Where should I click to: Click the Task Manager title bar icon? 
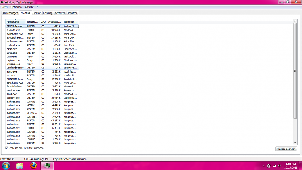2,2
